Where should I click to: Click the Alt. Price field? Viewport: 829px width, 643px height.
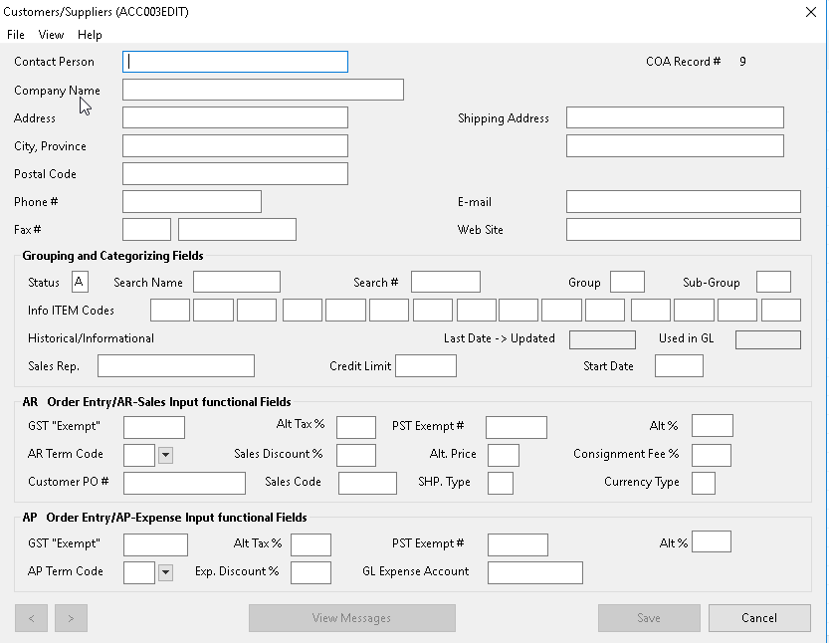coord(504,455)
